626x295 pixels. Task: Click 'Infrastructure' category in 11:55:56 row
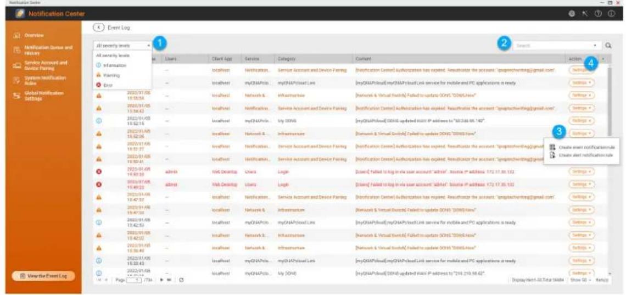tap(292, 96)
